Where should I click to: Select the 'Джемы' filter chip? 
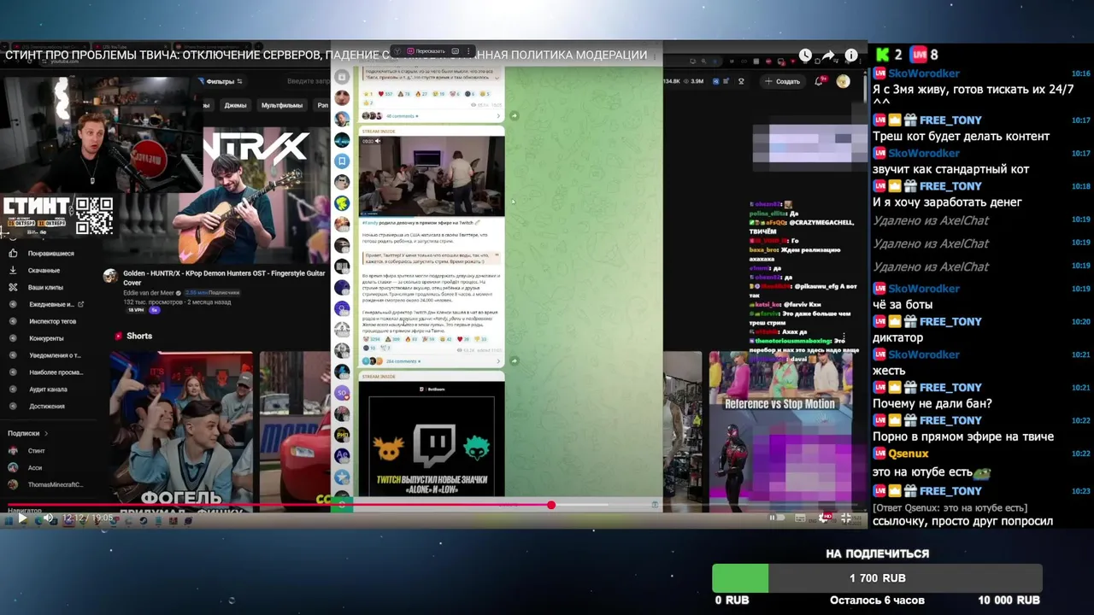pyautogui.click(x=235, y=106)
